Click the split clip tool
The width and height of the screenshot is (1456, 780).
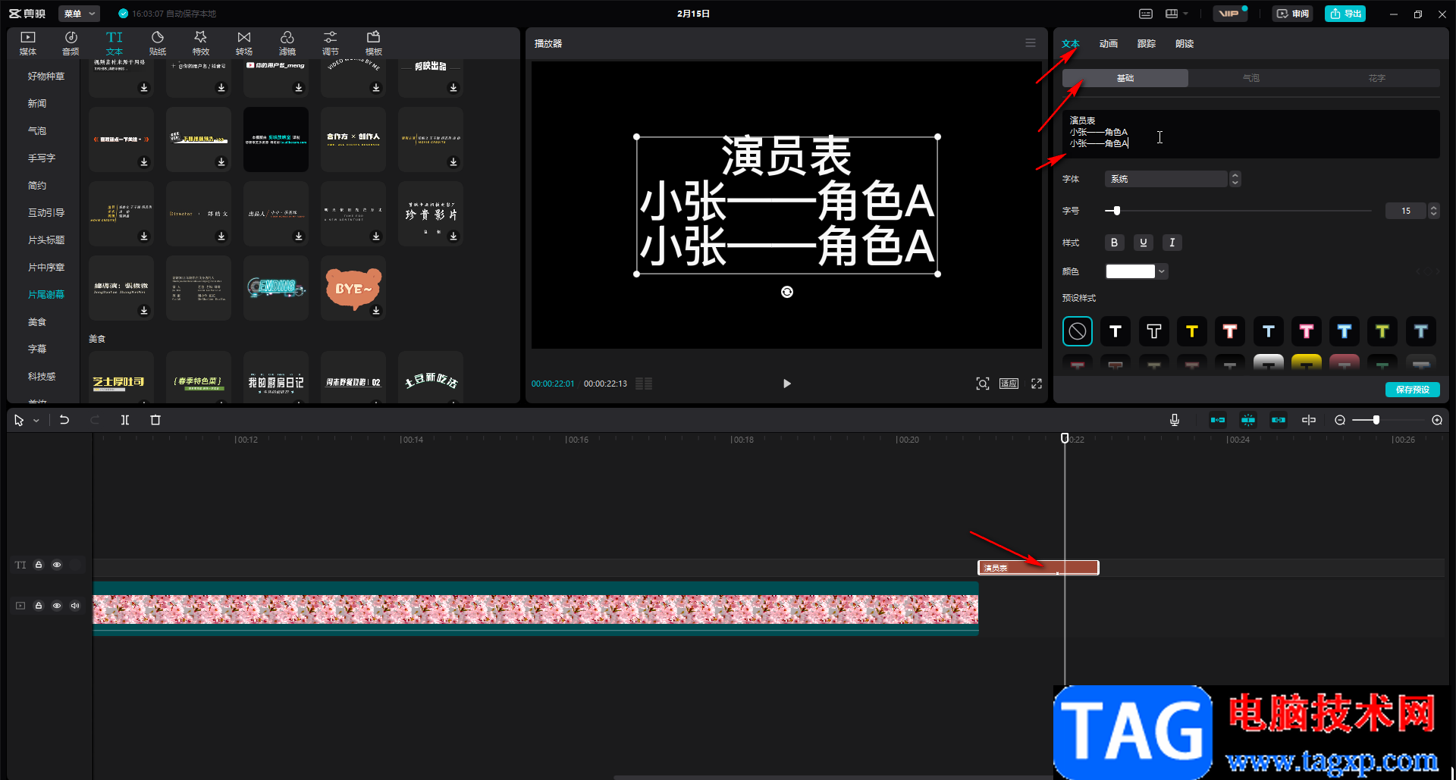coord(125,420)
